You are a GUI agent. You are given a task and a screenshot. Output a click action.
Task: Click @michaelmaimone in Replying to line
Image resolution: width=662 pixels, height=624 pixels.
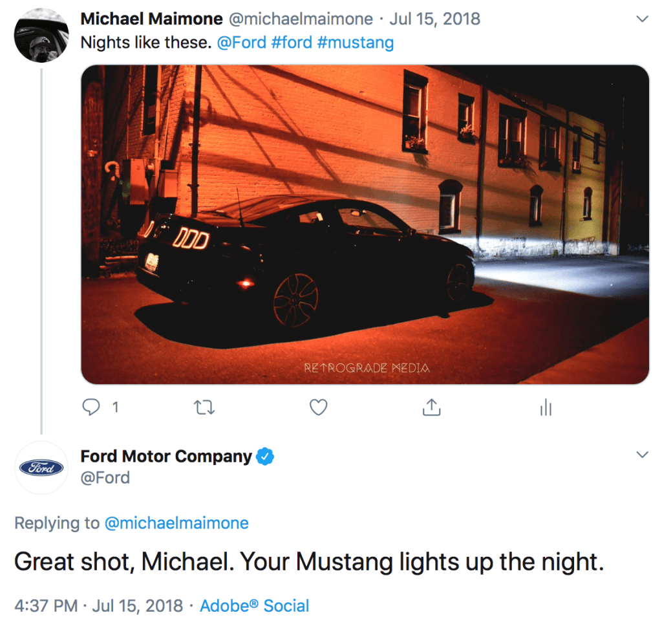(x=176, y=522)
